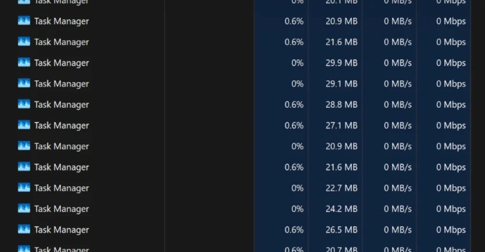Select the 28.8 MB memory value
The height and width of the screenshot is (252, 485).
[x=342, y=105]
